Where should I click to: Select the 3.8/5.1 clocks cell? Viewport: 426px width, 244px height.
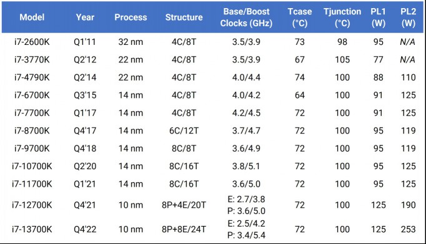[x=246, y=166]
